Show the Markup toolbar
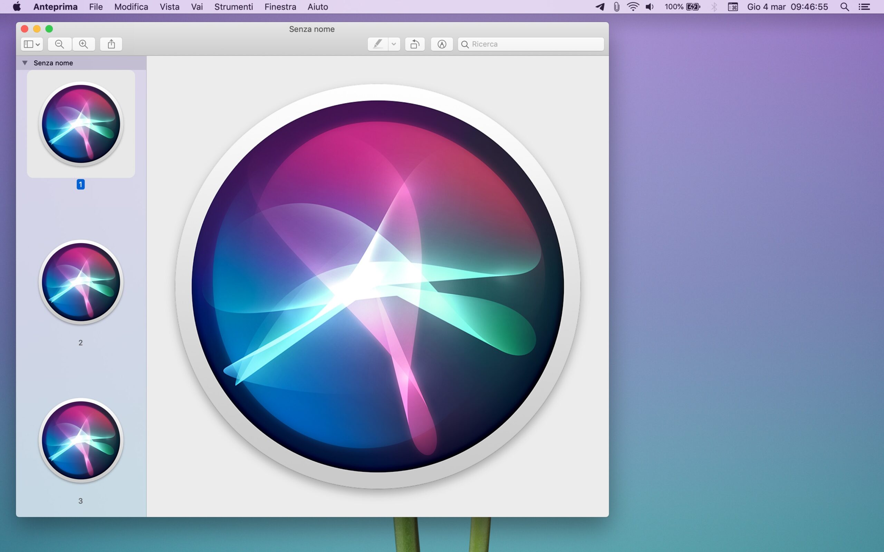The image size is (884, 552). [442, 44]
